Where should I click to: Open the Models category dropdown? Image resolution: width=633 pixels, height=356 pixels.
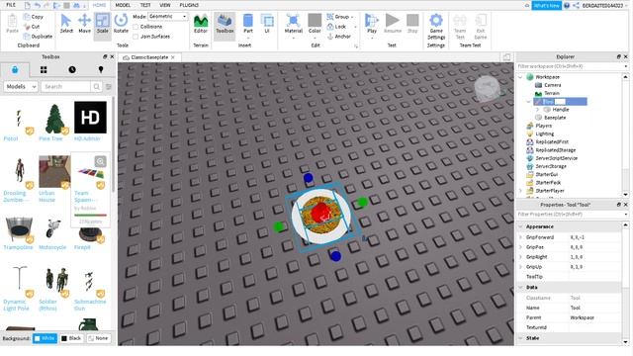click(x=21, y=86)
